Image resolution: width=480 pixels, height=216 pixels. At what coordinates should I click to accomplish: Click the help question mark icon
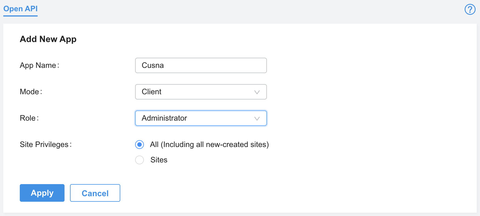pos(470,10)
